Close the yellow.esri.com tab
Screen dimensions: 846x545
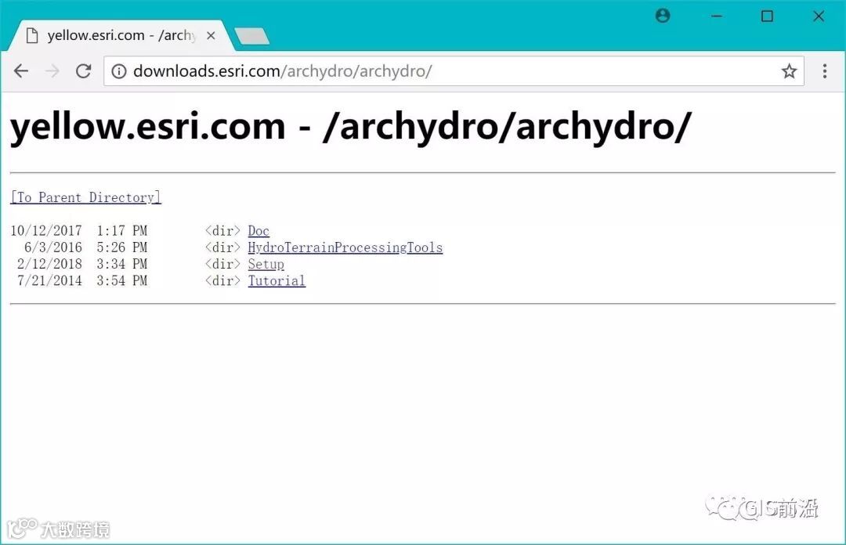pos(211,35)
